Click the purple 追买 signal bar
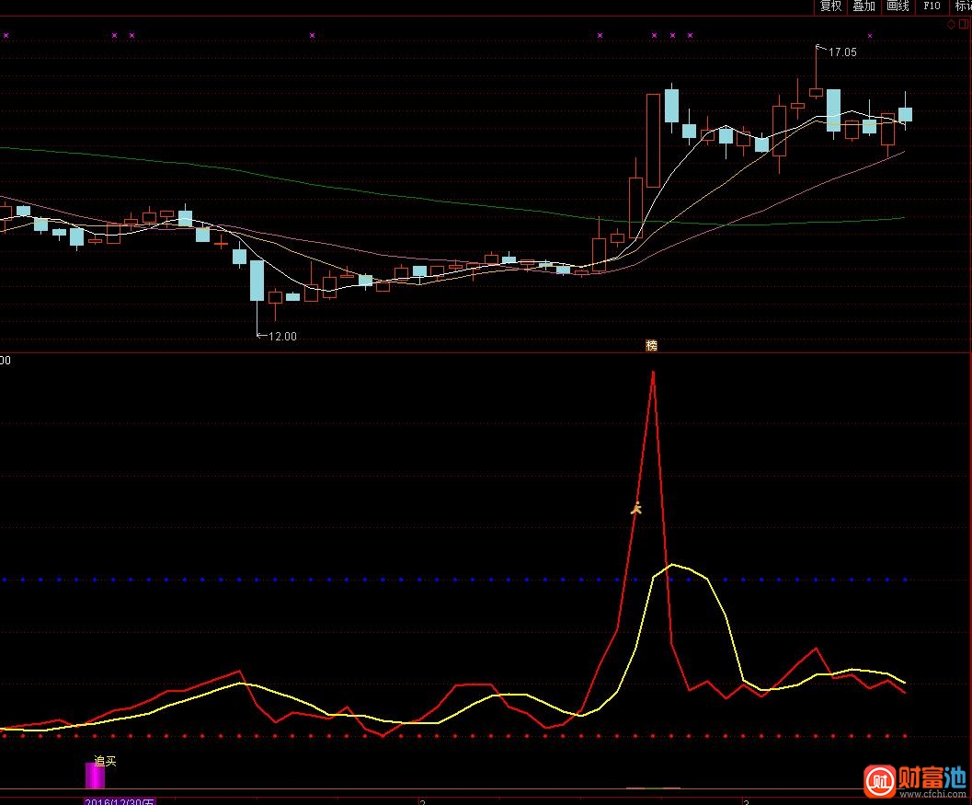This screenshot has width=972, height=805. (95, 776)
